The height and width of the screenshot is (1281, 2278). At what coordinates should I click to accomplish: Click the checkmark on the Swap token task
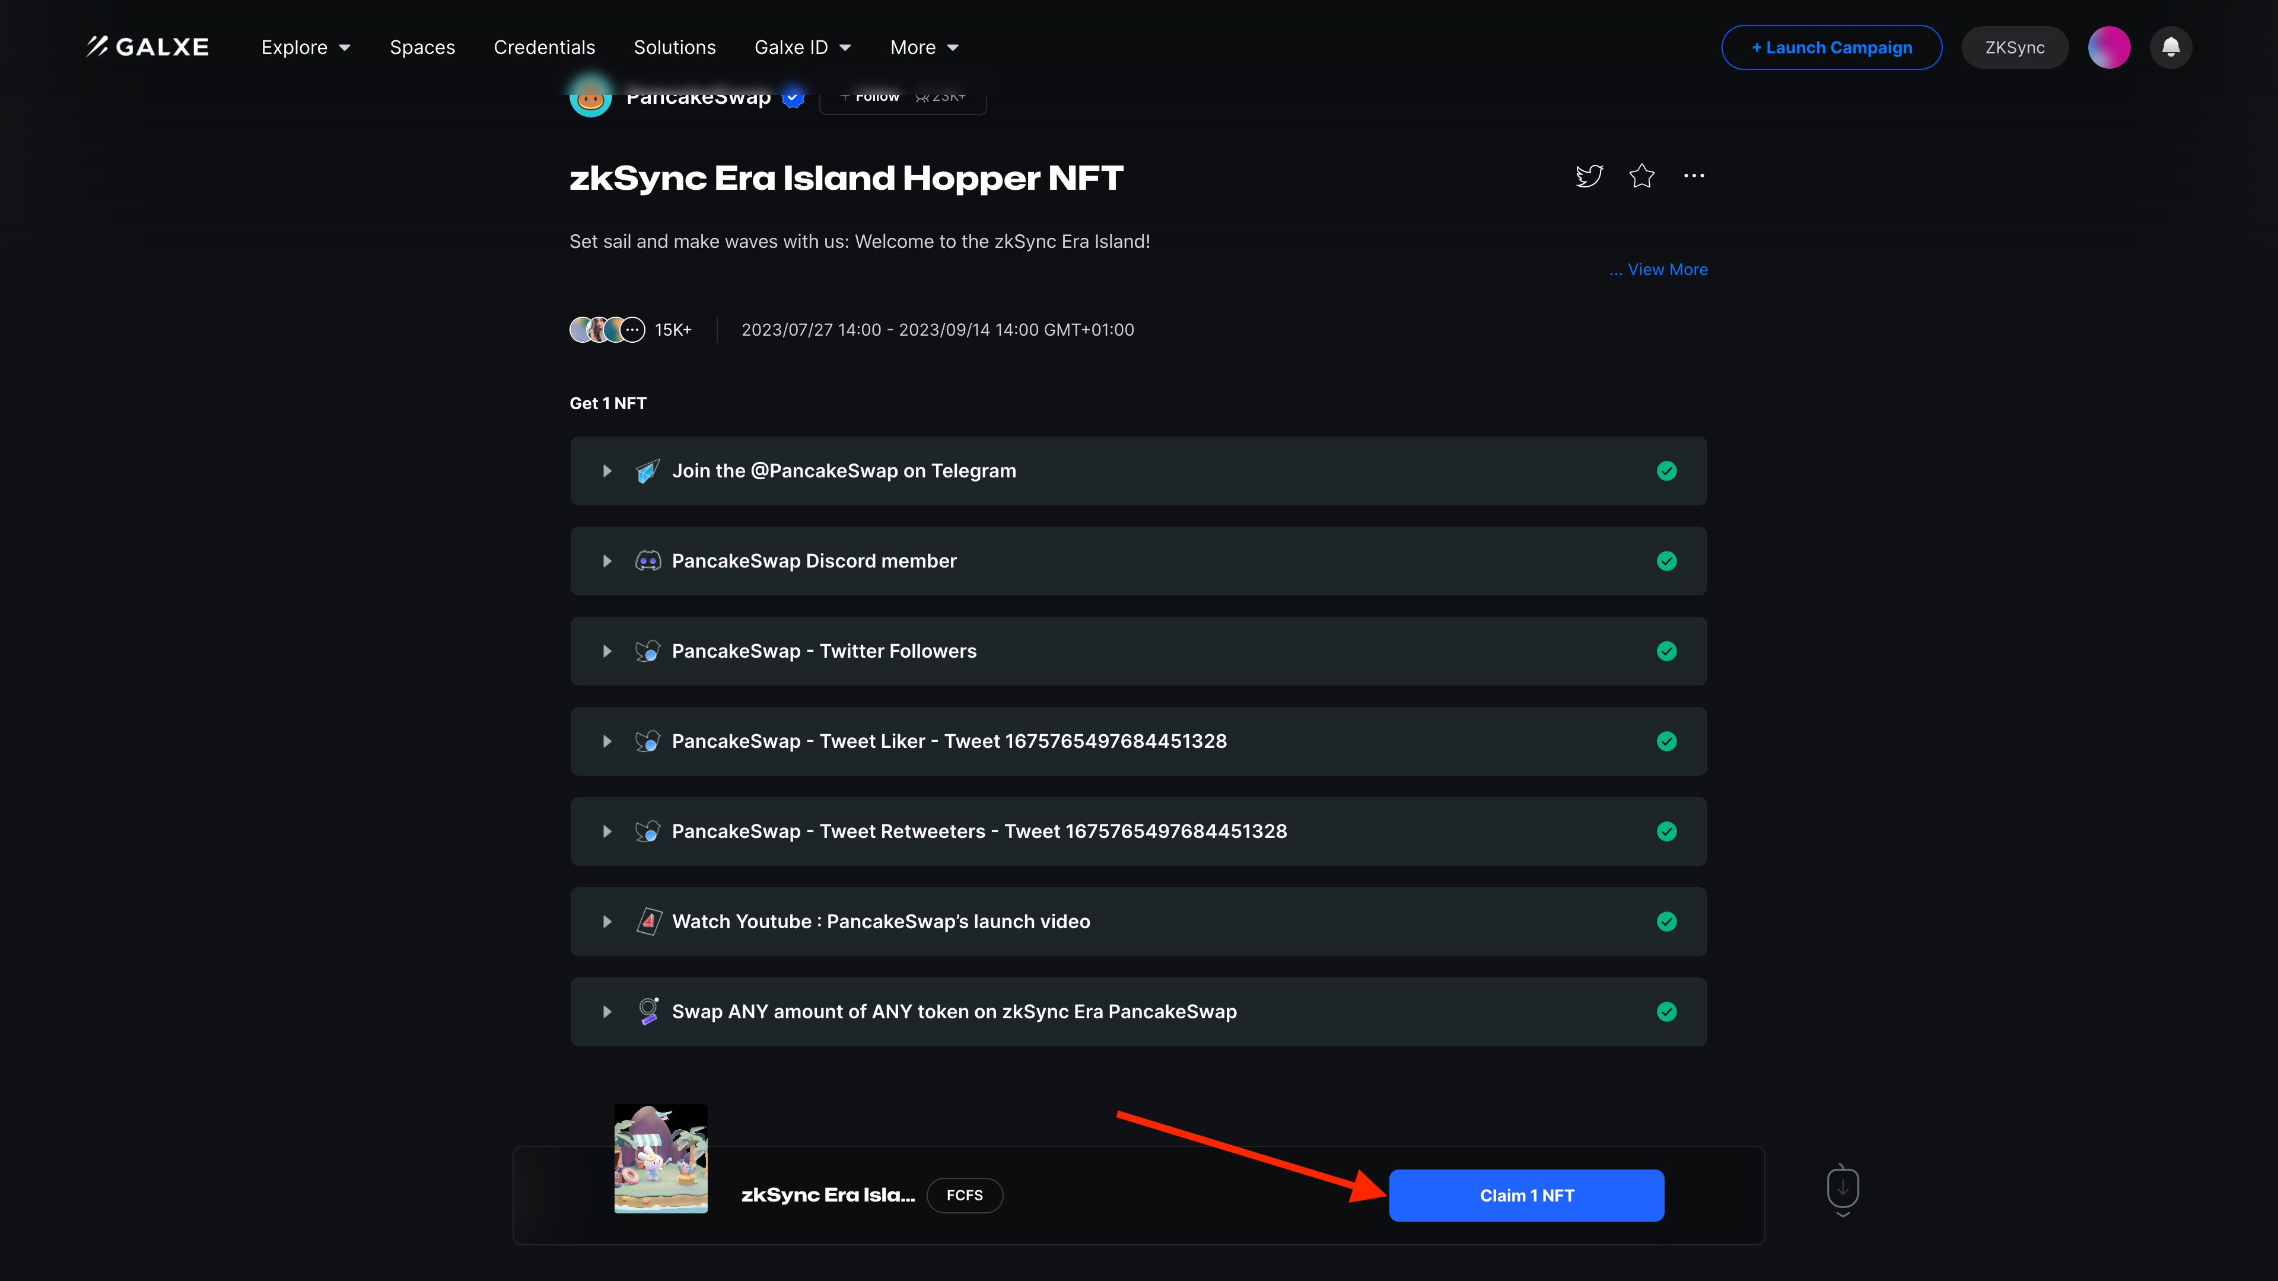[x=1666, y=1011]
